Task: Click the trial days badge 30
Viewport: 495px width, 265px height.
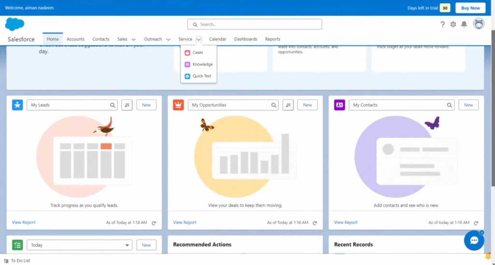Action: point(445,8)
